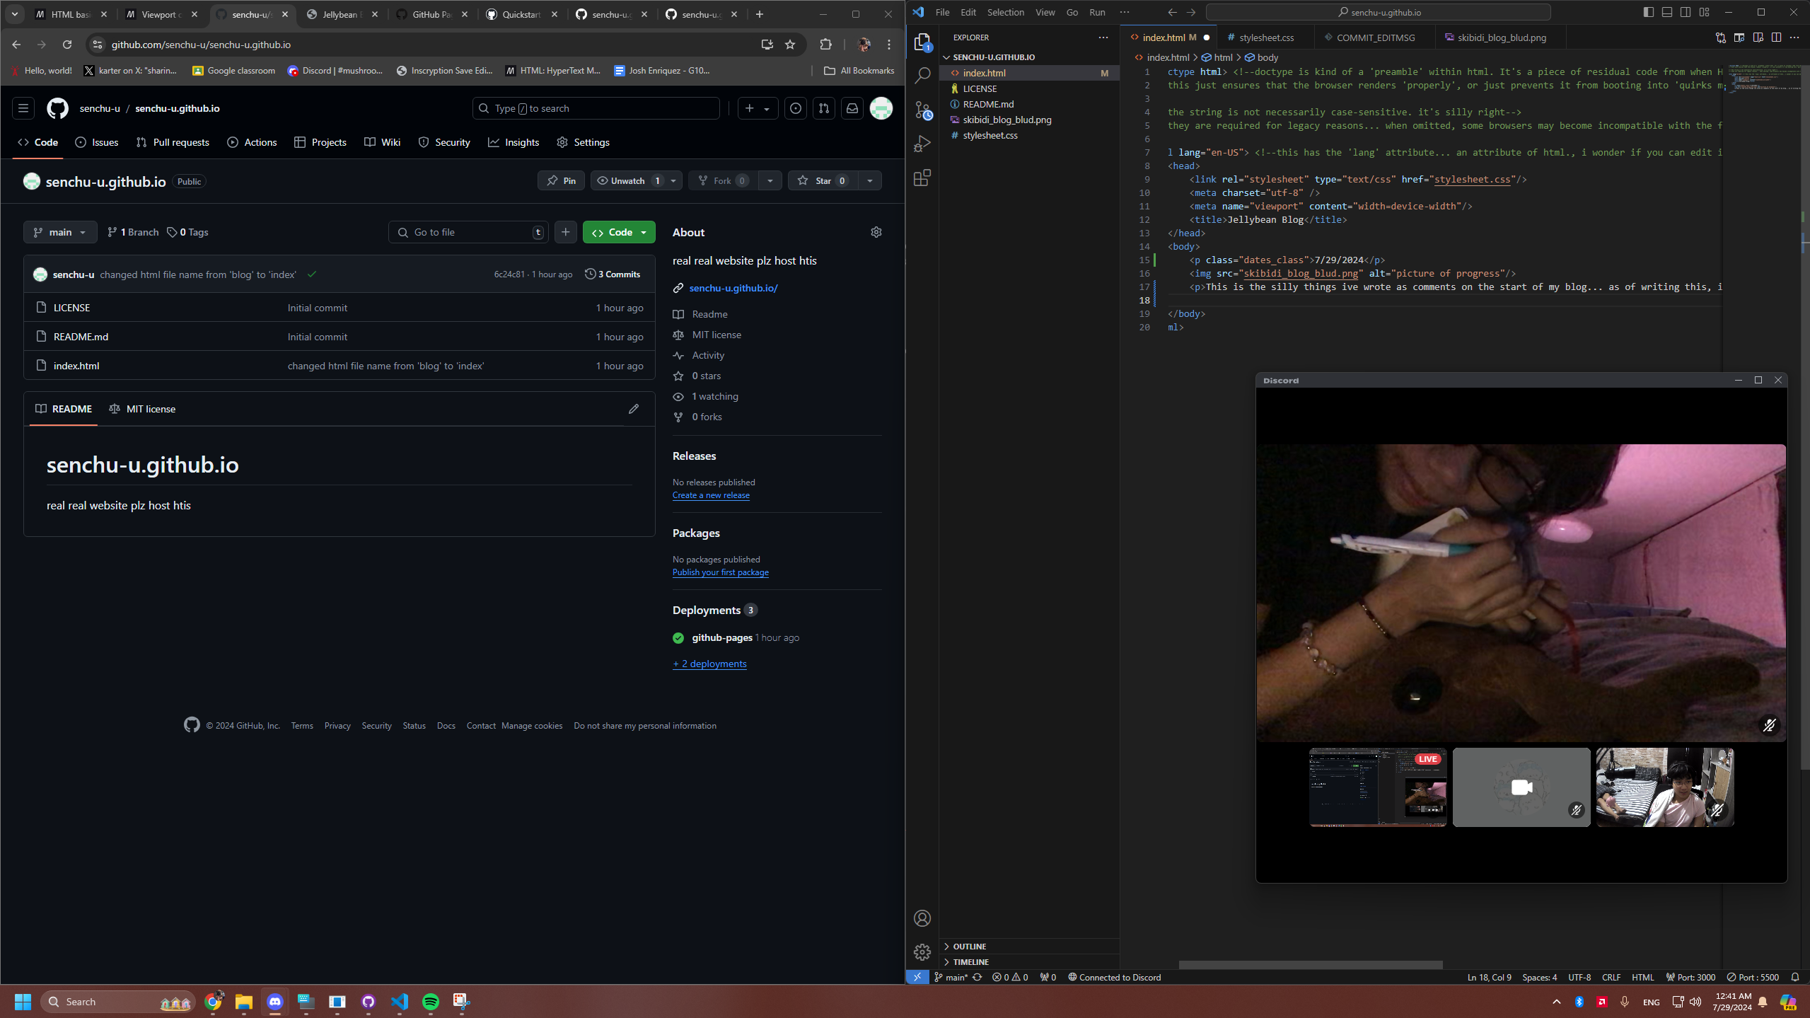Image resolution: width=1810 pixels, height=1018 pixels.
Task: Toggle Unwatch for the repository
Action: (x=628, y=181)
